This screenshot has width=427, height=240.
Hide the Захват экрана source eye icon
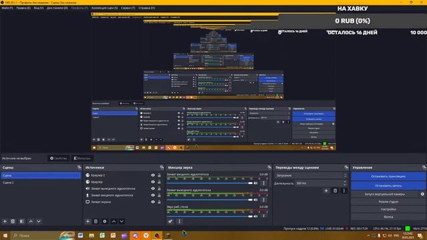tap(153, 202)
